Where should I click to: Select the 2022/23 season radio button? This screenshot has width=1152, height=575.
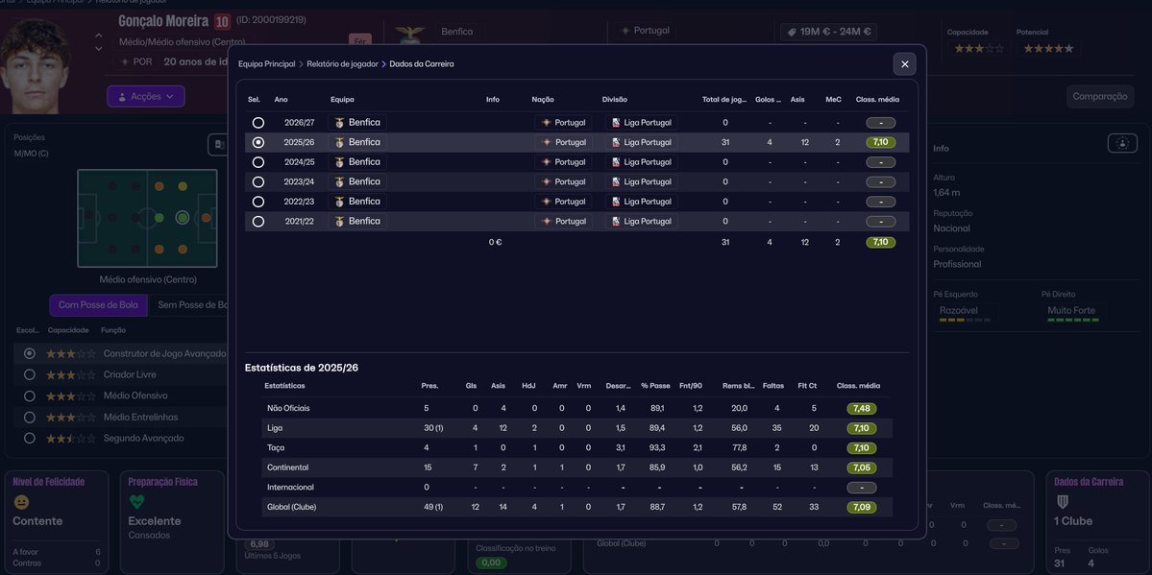point(257,202)
